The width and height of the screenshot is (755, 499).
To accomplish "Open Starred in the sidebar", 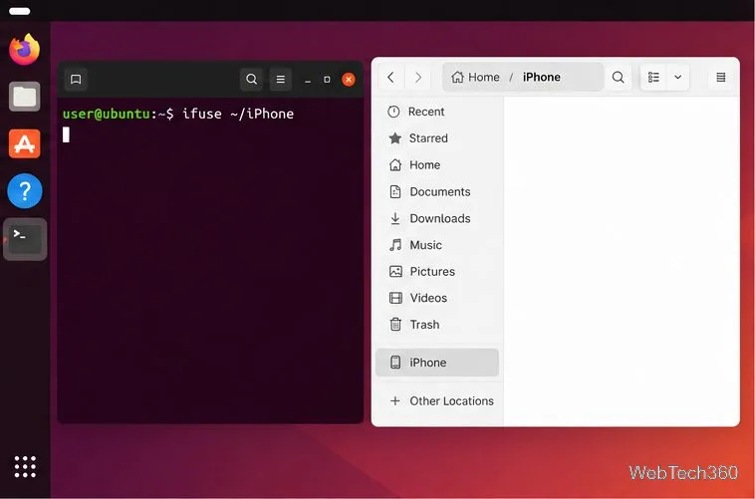I will pos(437,138).
